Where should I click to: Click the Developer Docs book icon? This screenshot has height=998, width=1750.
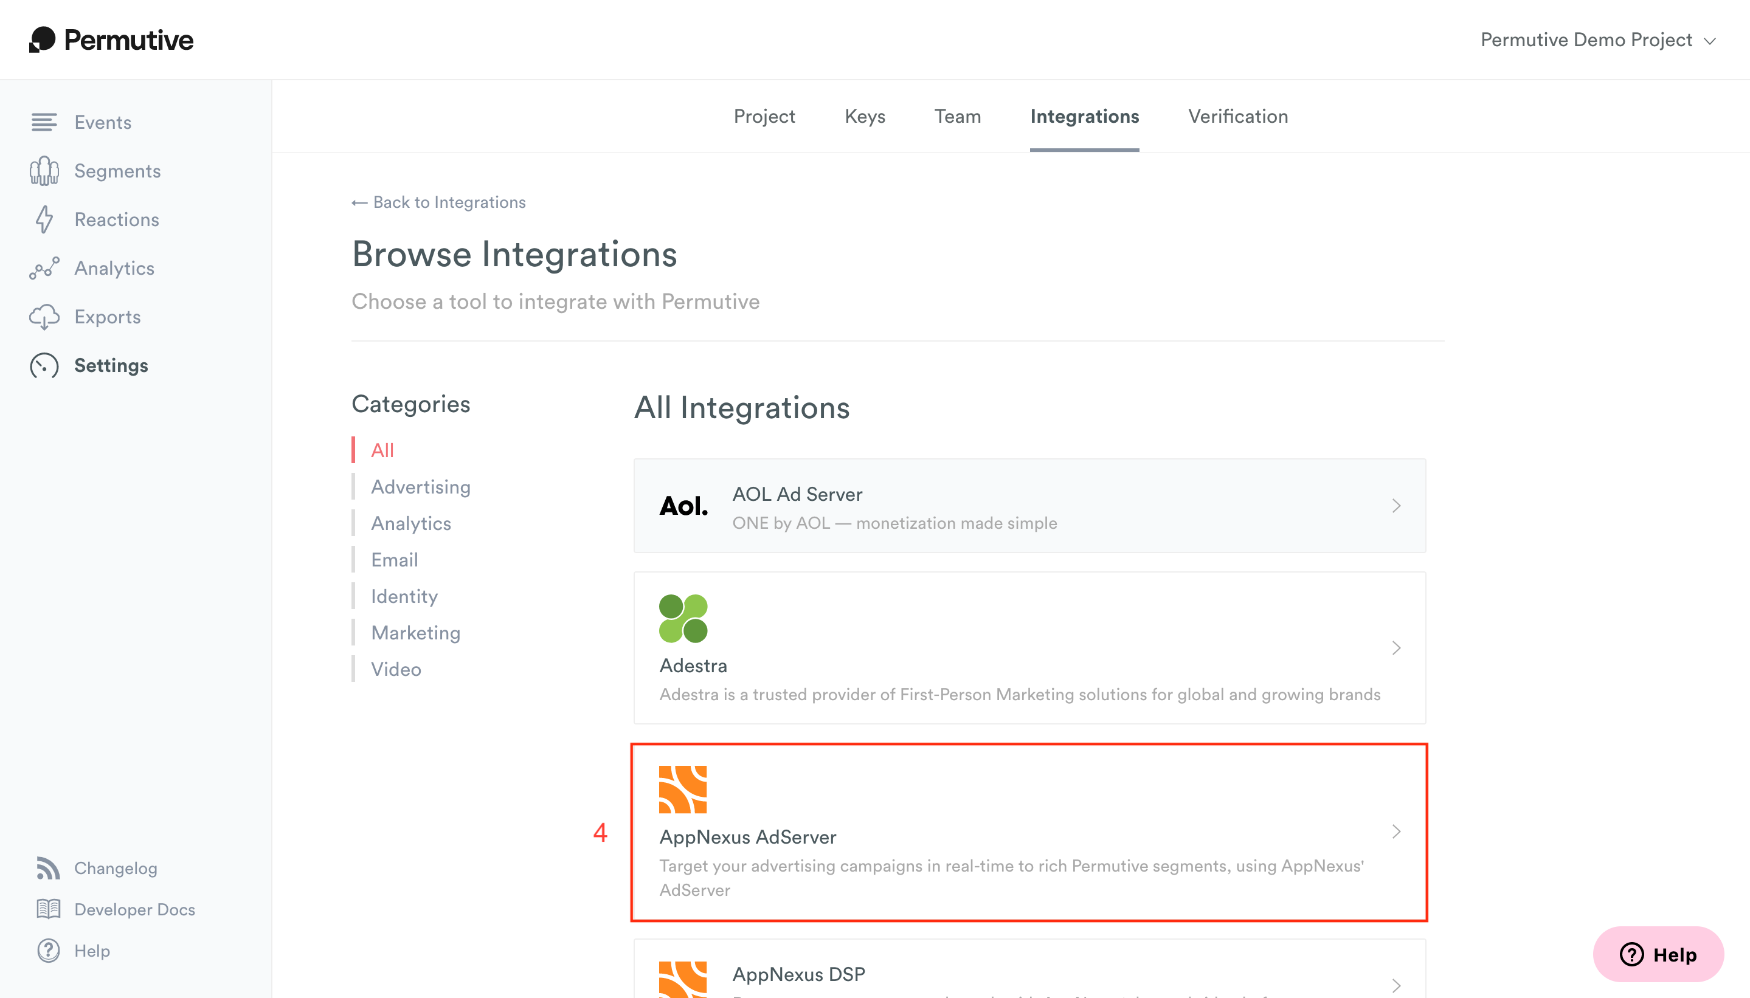(48, 909)
